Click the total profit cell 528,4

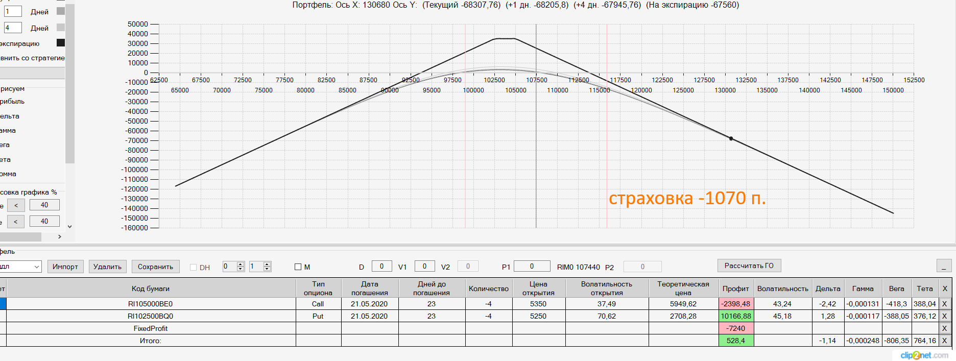[x=736, y=341]
